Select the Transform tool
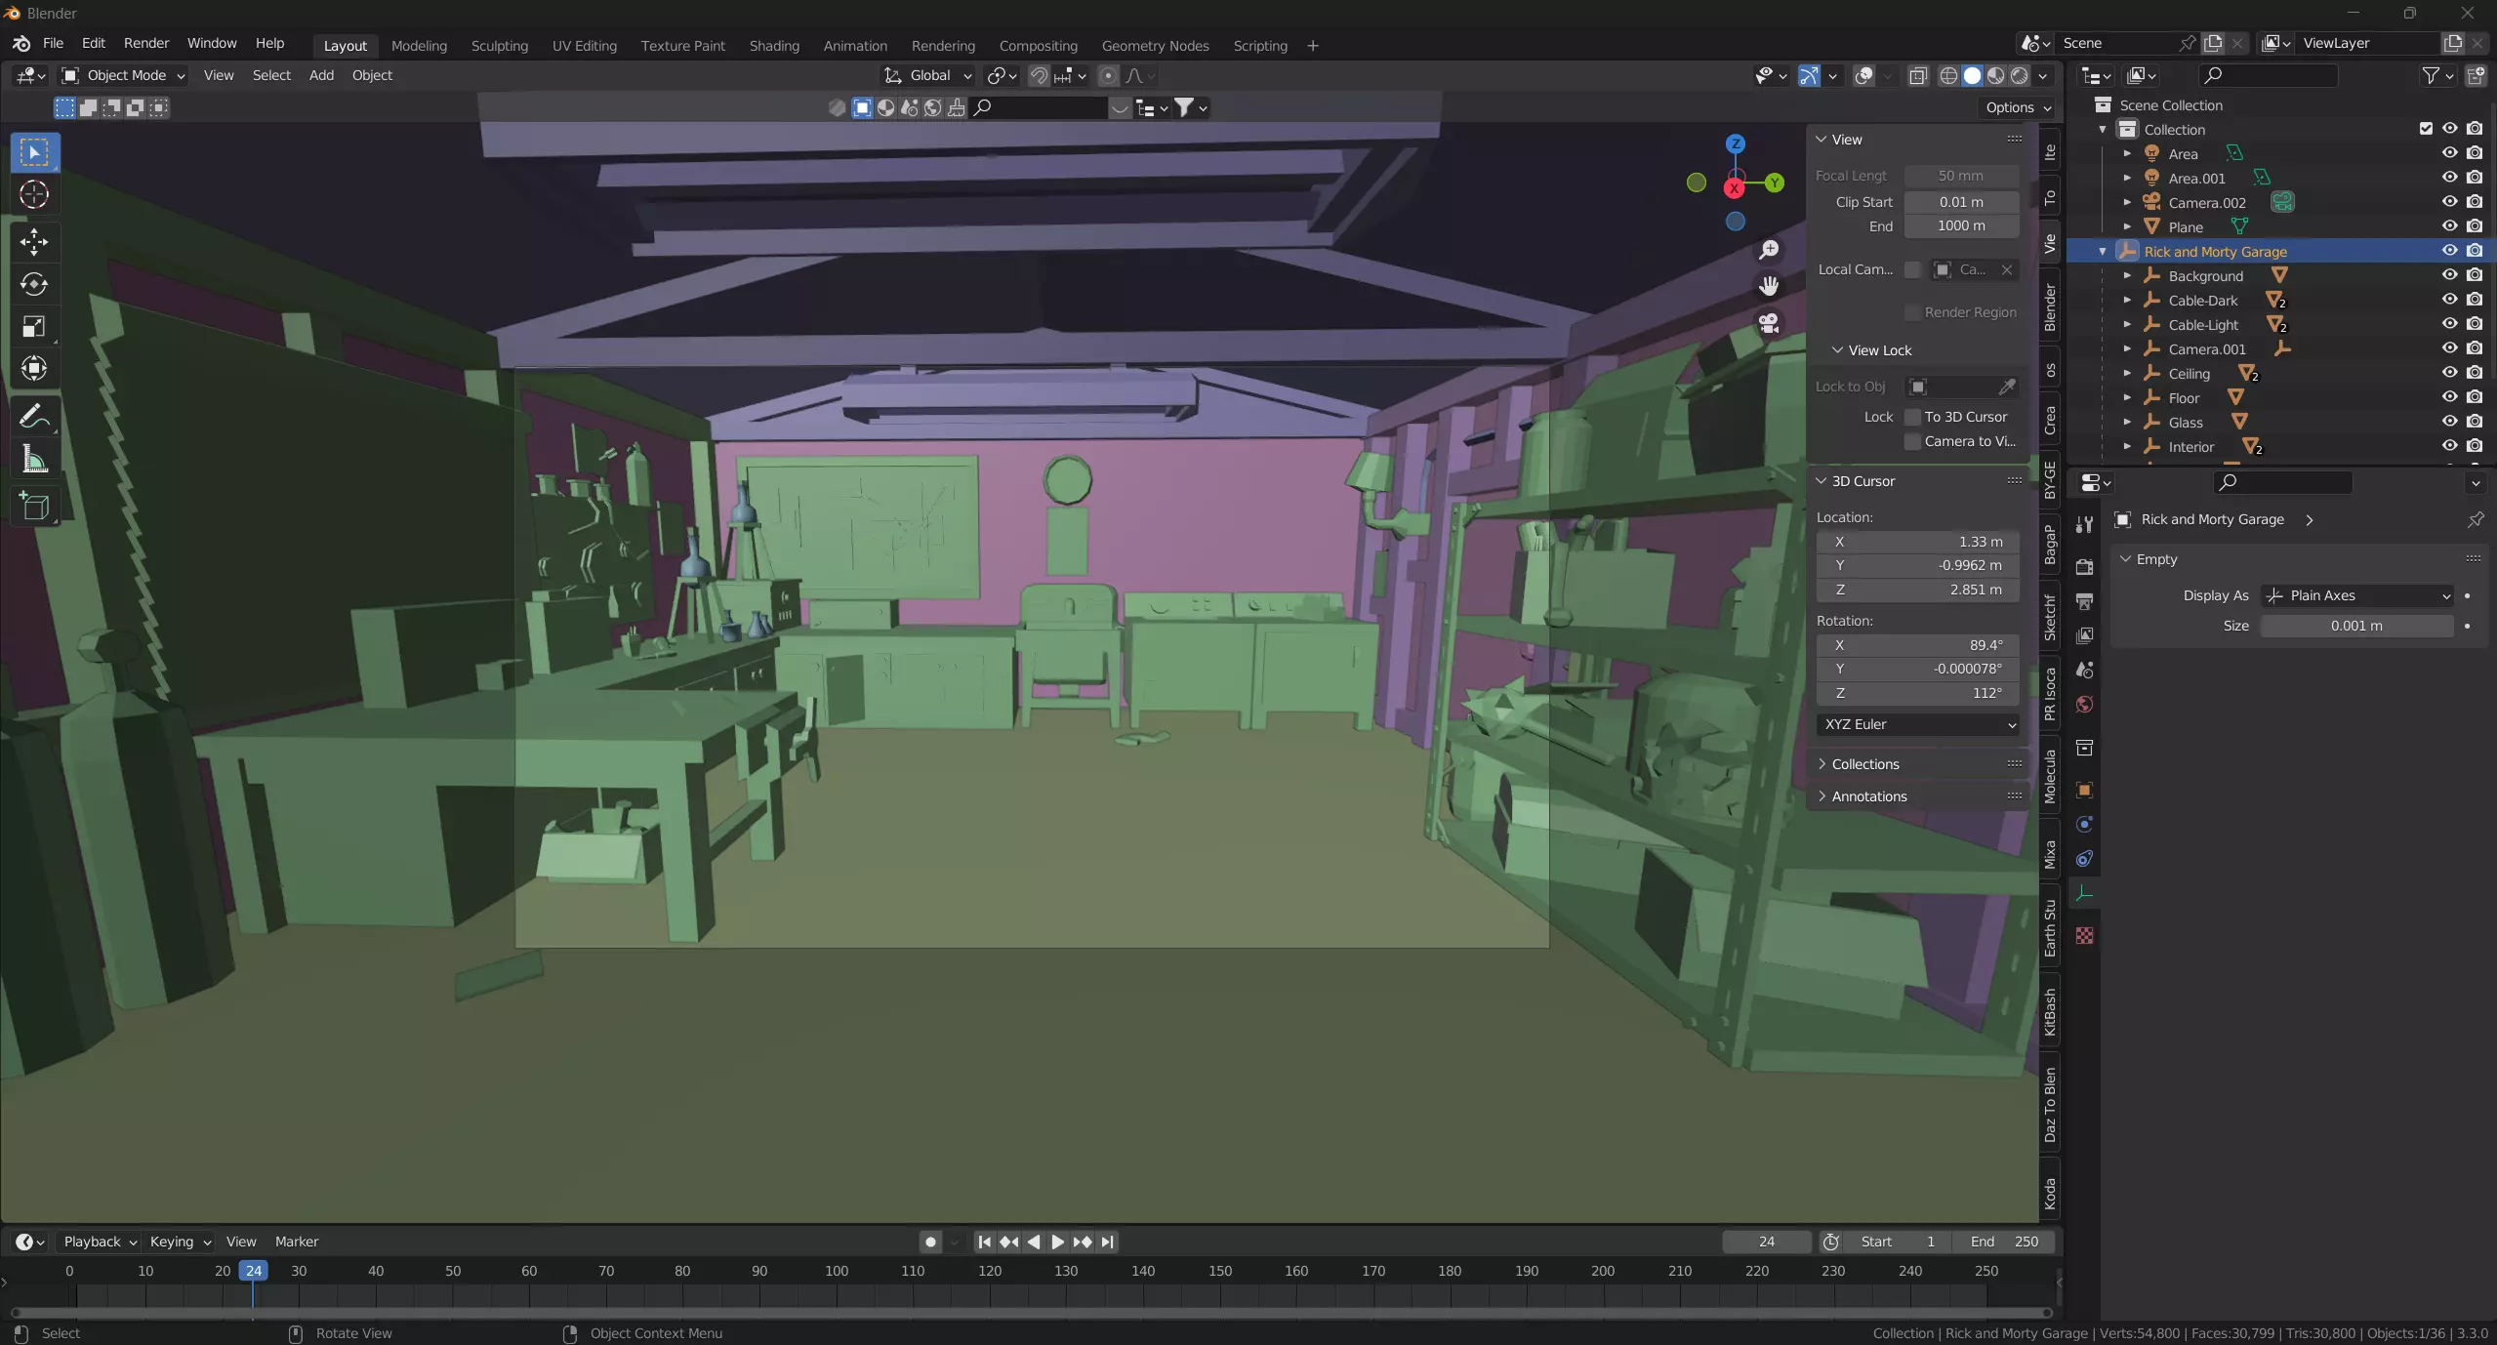The image size is (2497, 1345). [34, 368]
